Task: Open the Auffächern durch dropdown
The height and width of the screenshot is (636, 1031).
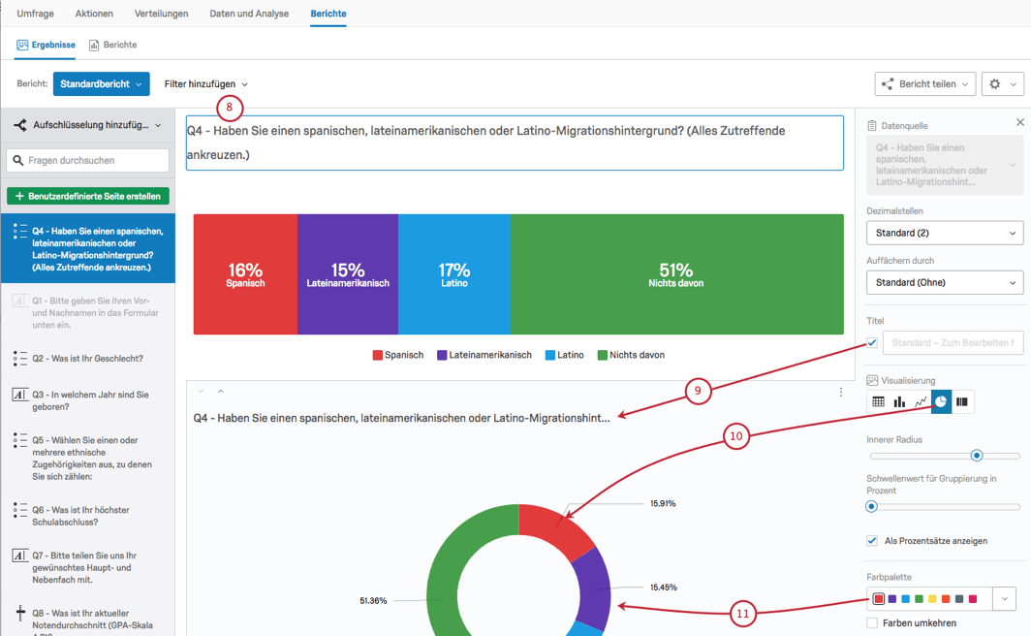Action: pos(945,282)
